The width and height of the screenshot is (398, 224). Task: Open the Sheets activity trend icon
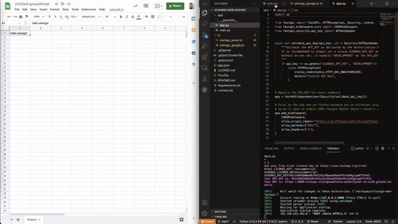tap(136, 6)
